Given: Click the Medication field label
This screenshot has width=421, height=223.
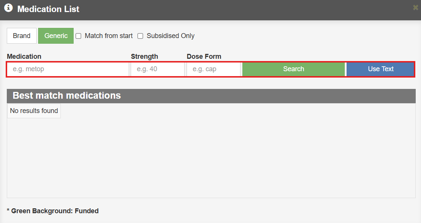Looking at the screenshot, I should pyautogui.click(x=24, y=57).
